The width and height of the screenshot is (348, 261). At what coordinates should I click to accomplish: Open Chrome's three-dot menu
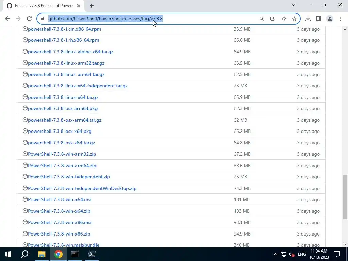[x=341, y=19]
